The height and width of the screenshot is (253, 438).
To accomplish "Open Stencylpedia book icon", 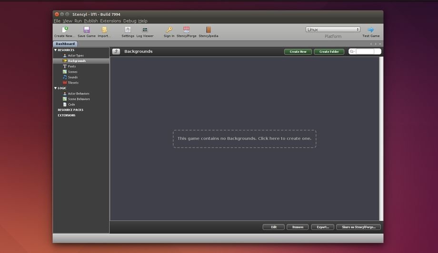I will point(208,30).
